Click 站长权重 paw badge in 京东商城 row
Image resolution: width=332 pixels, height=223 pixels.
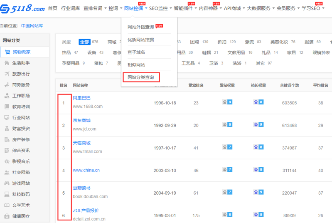pyautogui.click(x=258, y=124)
